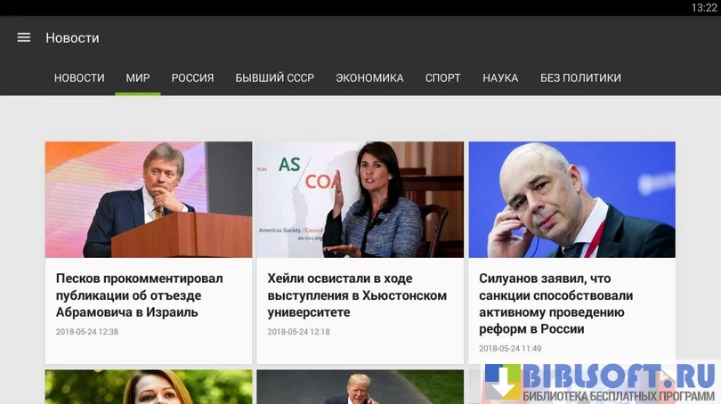Open the Хейли article photo
This screenshot has width=721, height=404.
pyautogui.click(x=360, y=199)
